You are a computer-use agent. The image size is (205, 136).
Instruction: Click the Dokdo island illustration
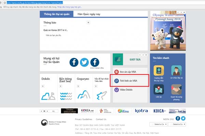point(49,96)
